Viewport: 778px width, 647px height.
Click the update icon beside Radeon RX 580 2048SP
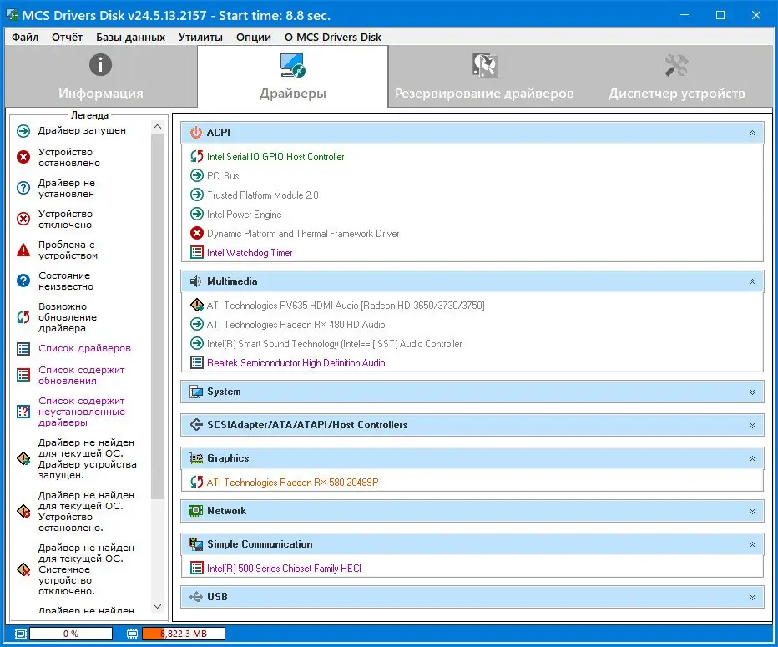197,482
